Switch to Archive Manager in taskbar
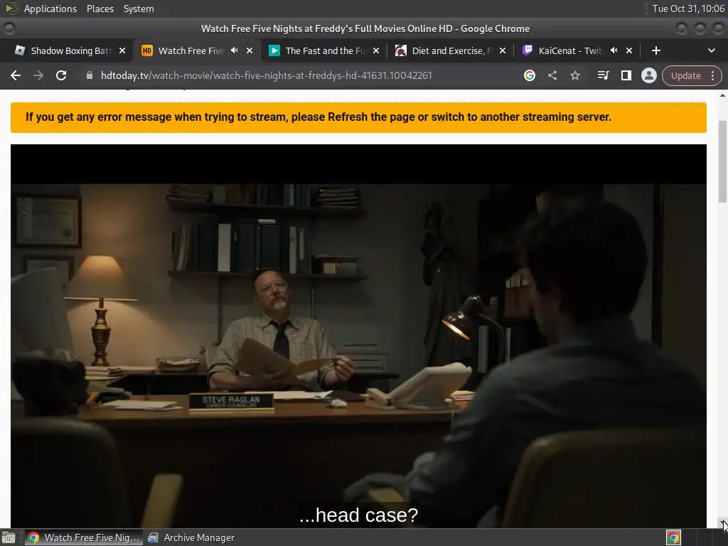Screen dimensions: 728x546 tap(191, 537)
